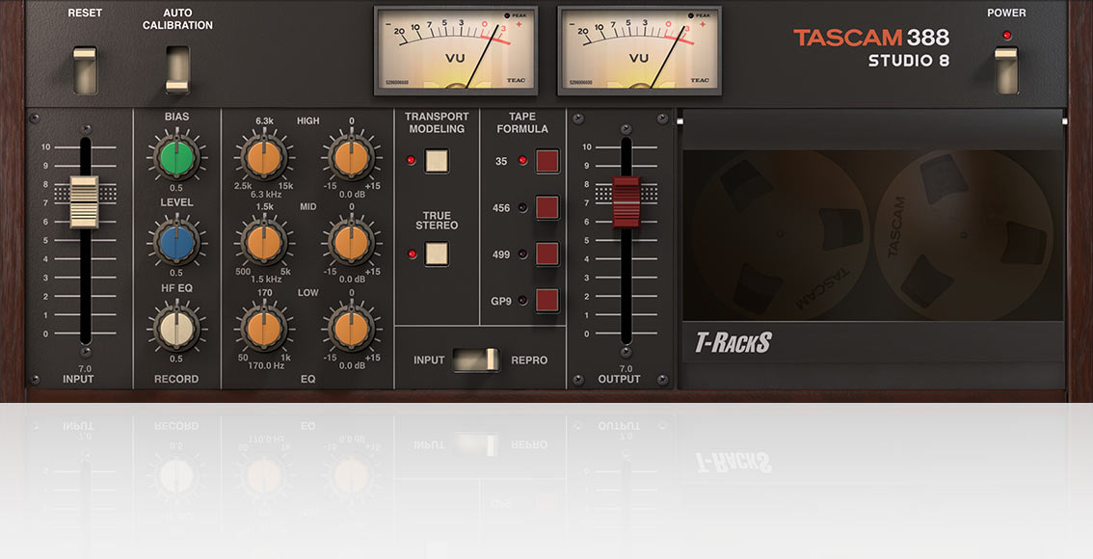Toggle the TRUE STEREO button
Image resolution: width=1093 pixels, height=559 pixels.
point(437,253)
